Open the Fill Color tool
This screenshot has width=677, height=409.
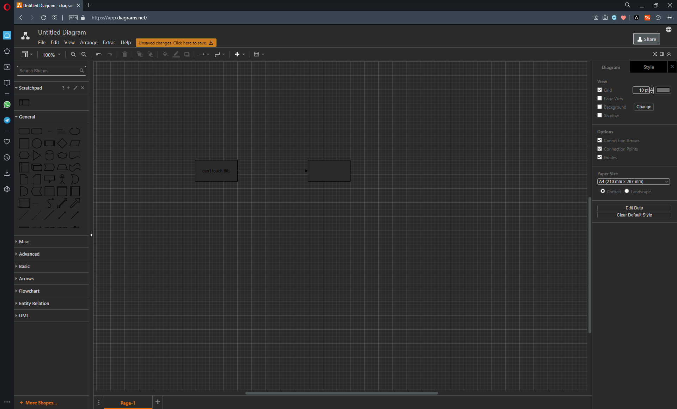165,54
